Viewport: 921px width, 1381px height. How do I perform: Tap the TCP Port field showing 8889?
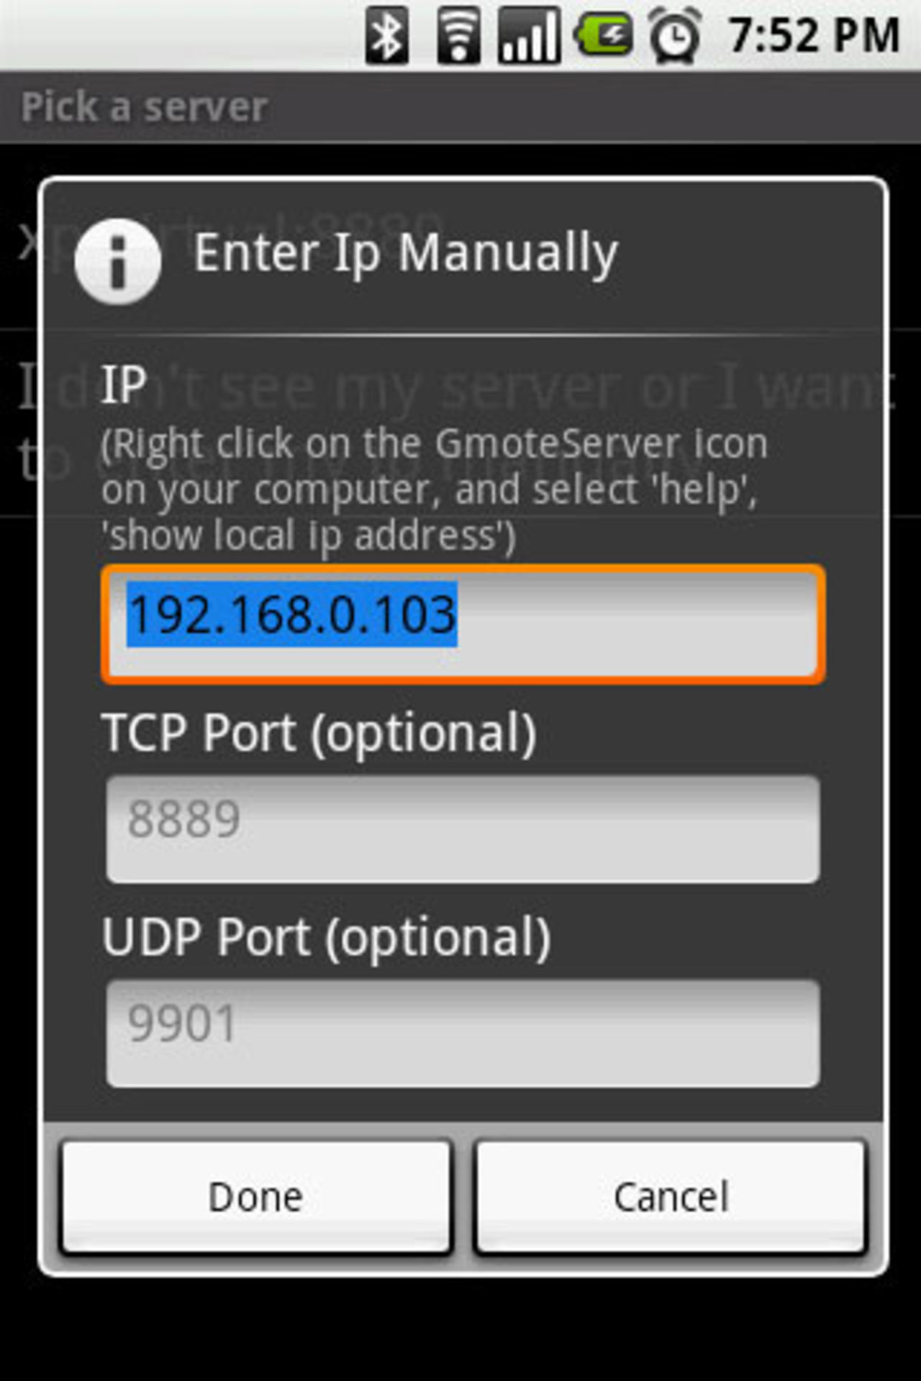click(463, 829)
